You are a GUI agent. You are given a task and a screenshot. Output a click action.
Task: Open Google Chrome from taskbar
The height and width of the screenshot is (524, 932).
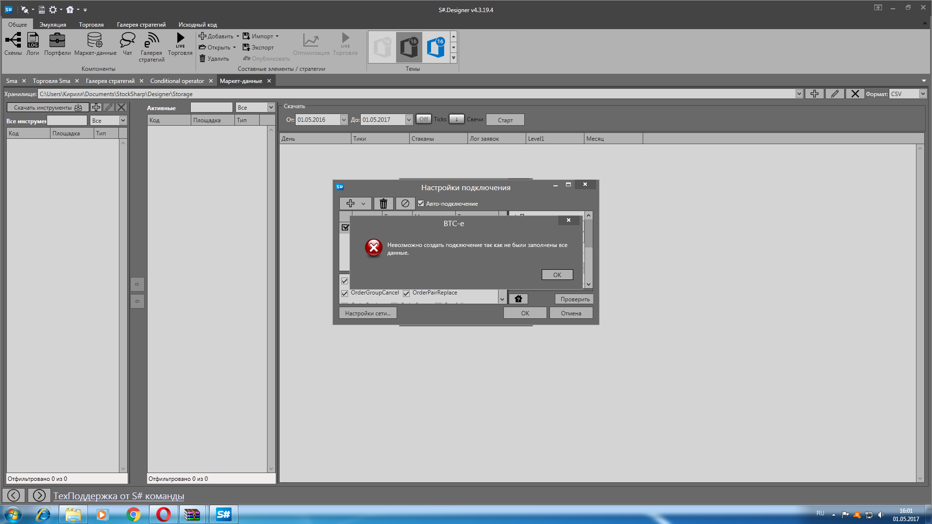pos(133,514)
